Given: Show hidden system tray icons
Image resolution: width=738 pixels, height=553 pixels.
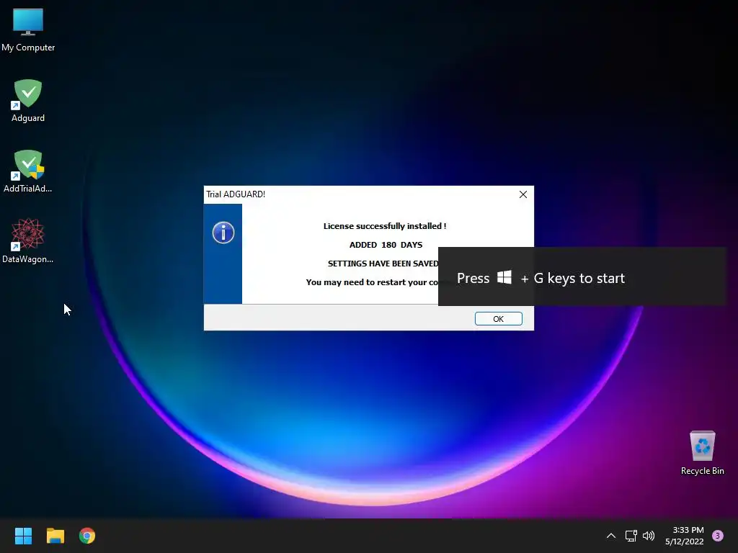Looking at the screenshot, I should tap(611, 536).
